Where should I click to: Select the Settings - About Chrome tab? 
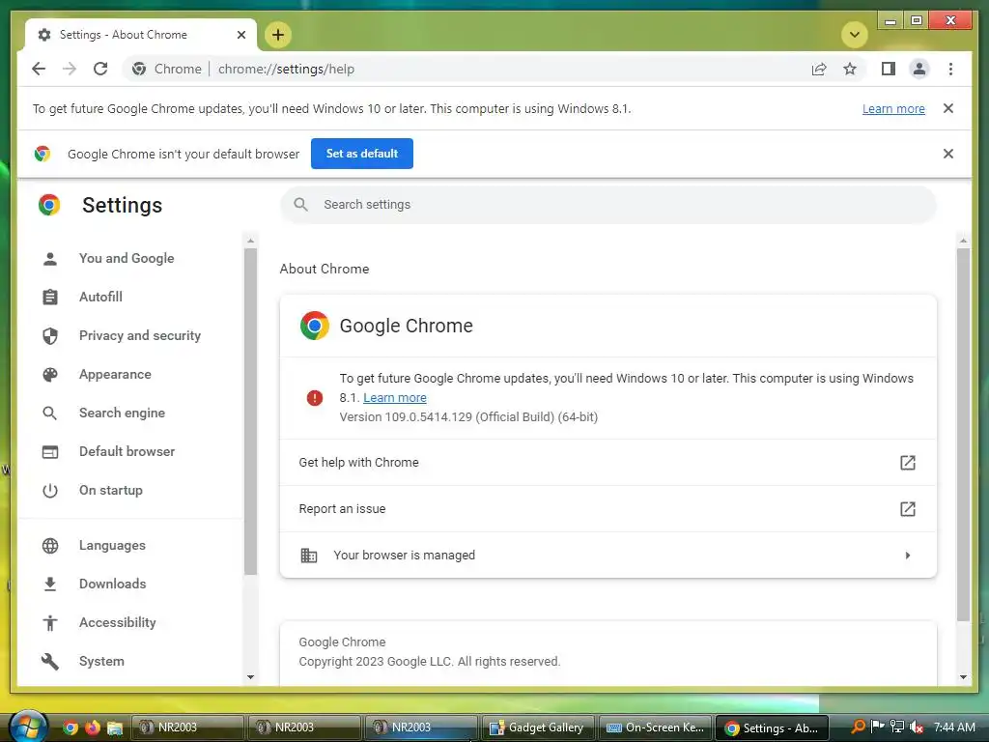coord(141,35)
